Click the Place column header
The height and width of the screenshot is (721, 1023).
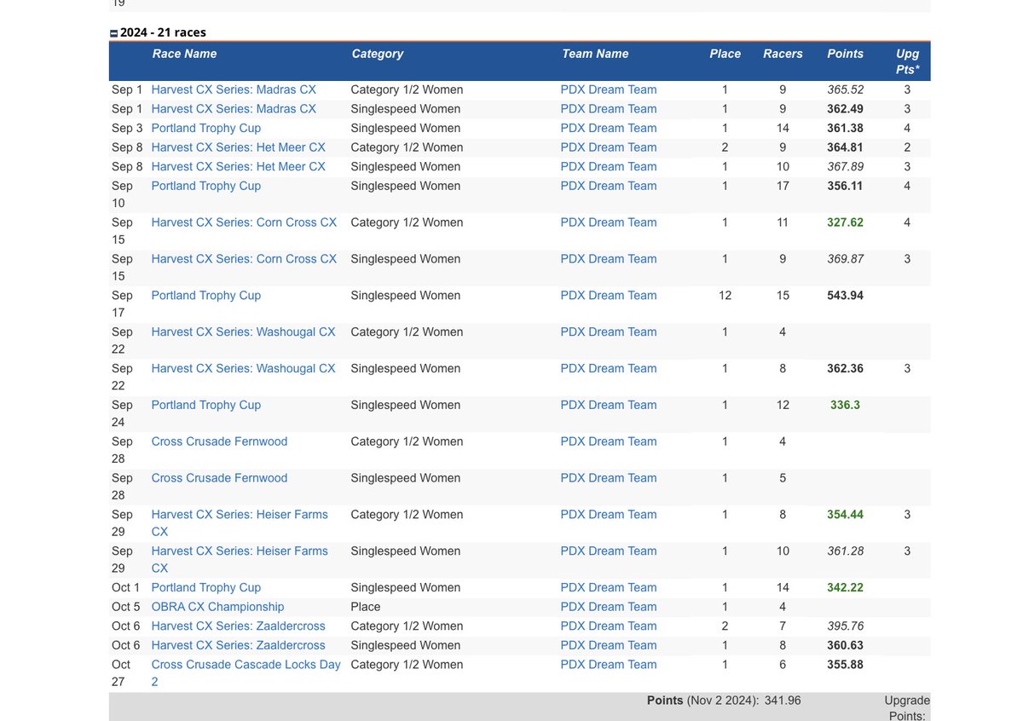(x=725, y=54)
